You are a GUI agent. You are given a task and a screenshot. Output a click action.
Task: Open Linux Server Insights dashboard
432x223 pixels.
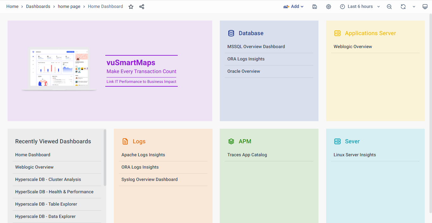click(x=355, y=155)
